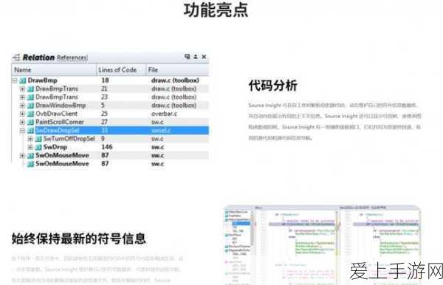Click the function icon beside OvbDrawClient

pos(30,114)
